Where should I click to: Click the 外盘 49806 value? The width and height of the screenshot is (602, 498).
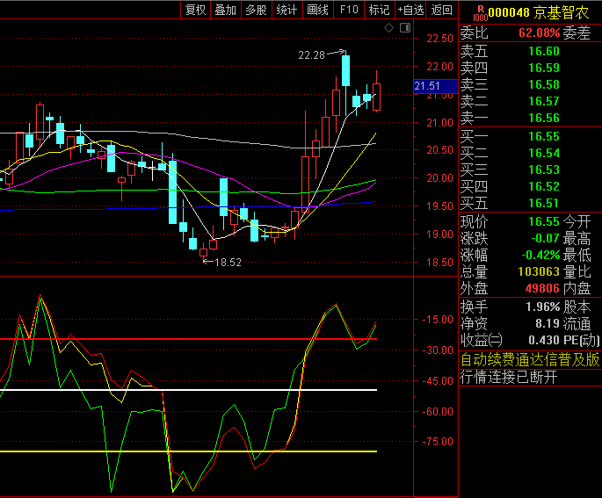pyautogui.click(x=542, y=288)
